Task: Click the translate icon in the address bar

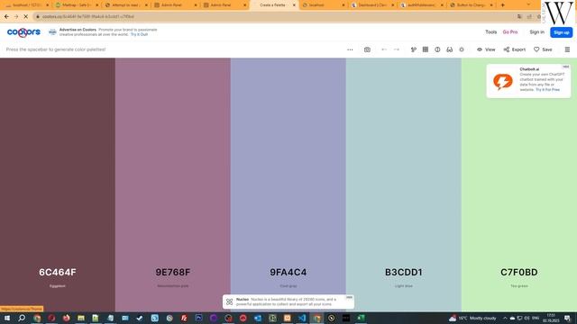Action: [519, 16]
